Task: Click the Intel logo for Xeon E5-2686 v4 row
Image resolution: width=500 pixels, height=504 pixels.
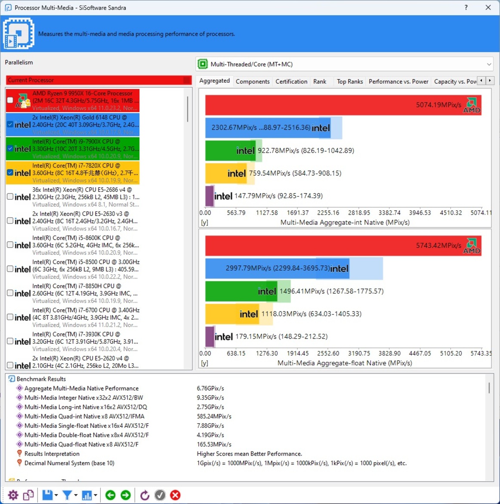Action: (22, 197)
